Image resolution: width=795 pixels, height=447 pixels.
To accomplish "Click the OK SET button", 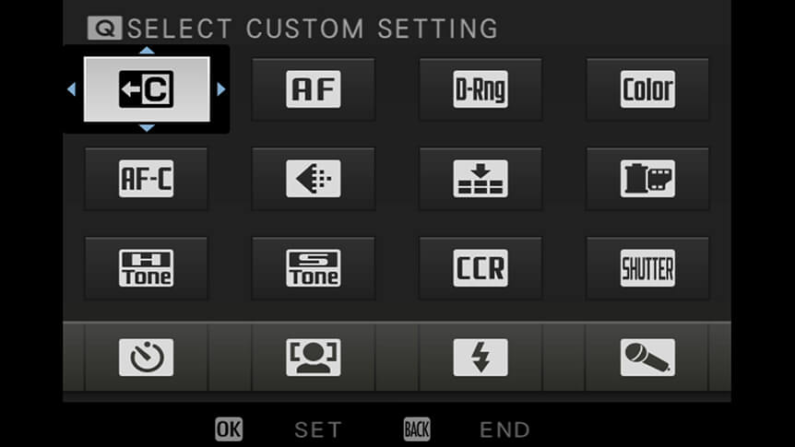I will point(279,429).
